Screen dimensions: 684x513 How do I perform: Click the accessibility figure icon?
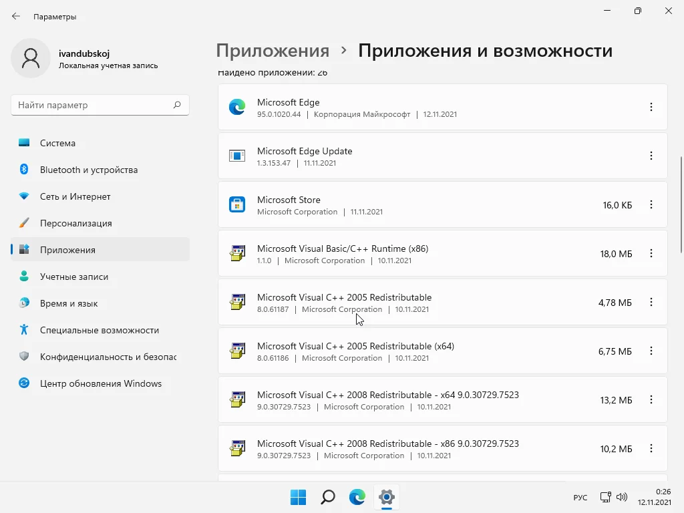[24, 329]
